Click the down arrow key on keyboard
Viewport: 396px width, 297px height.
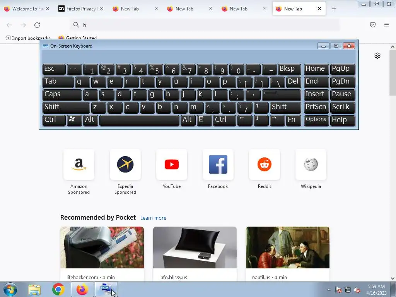coord(261,120)
